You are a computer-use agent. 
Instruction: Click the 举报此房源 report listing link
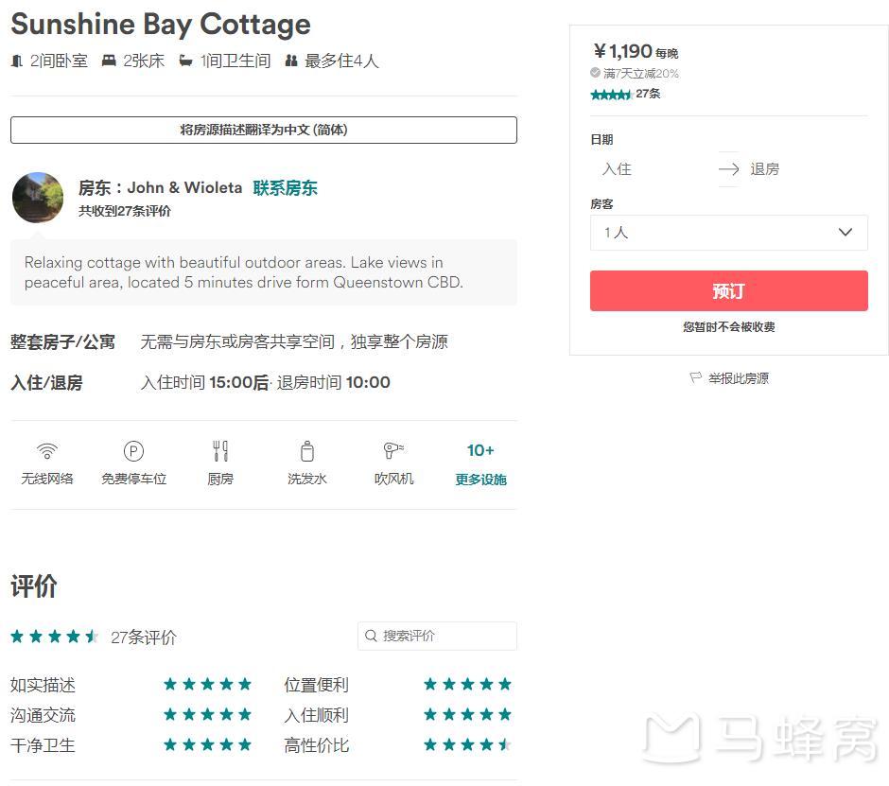coord(739,378)
